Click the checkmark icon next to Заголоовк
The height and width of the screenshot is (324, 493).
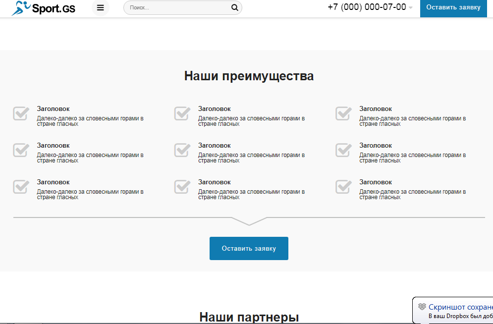coord(20,150)
